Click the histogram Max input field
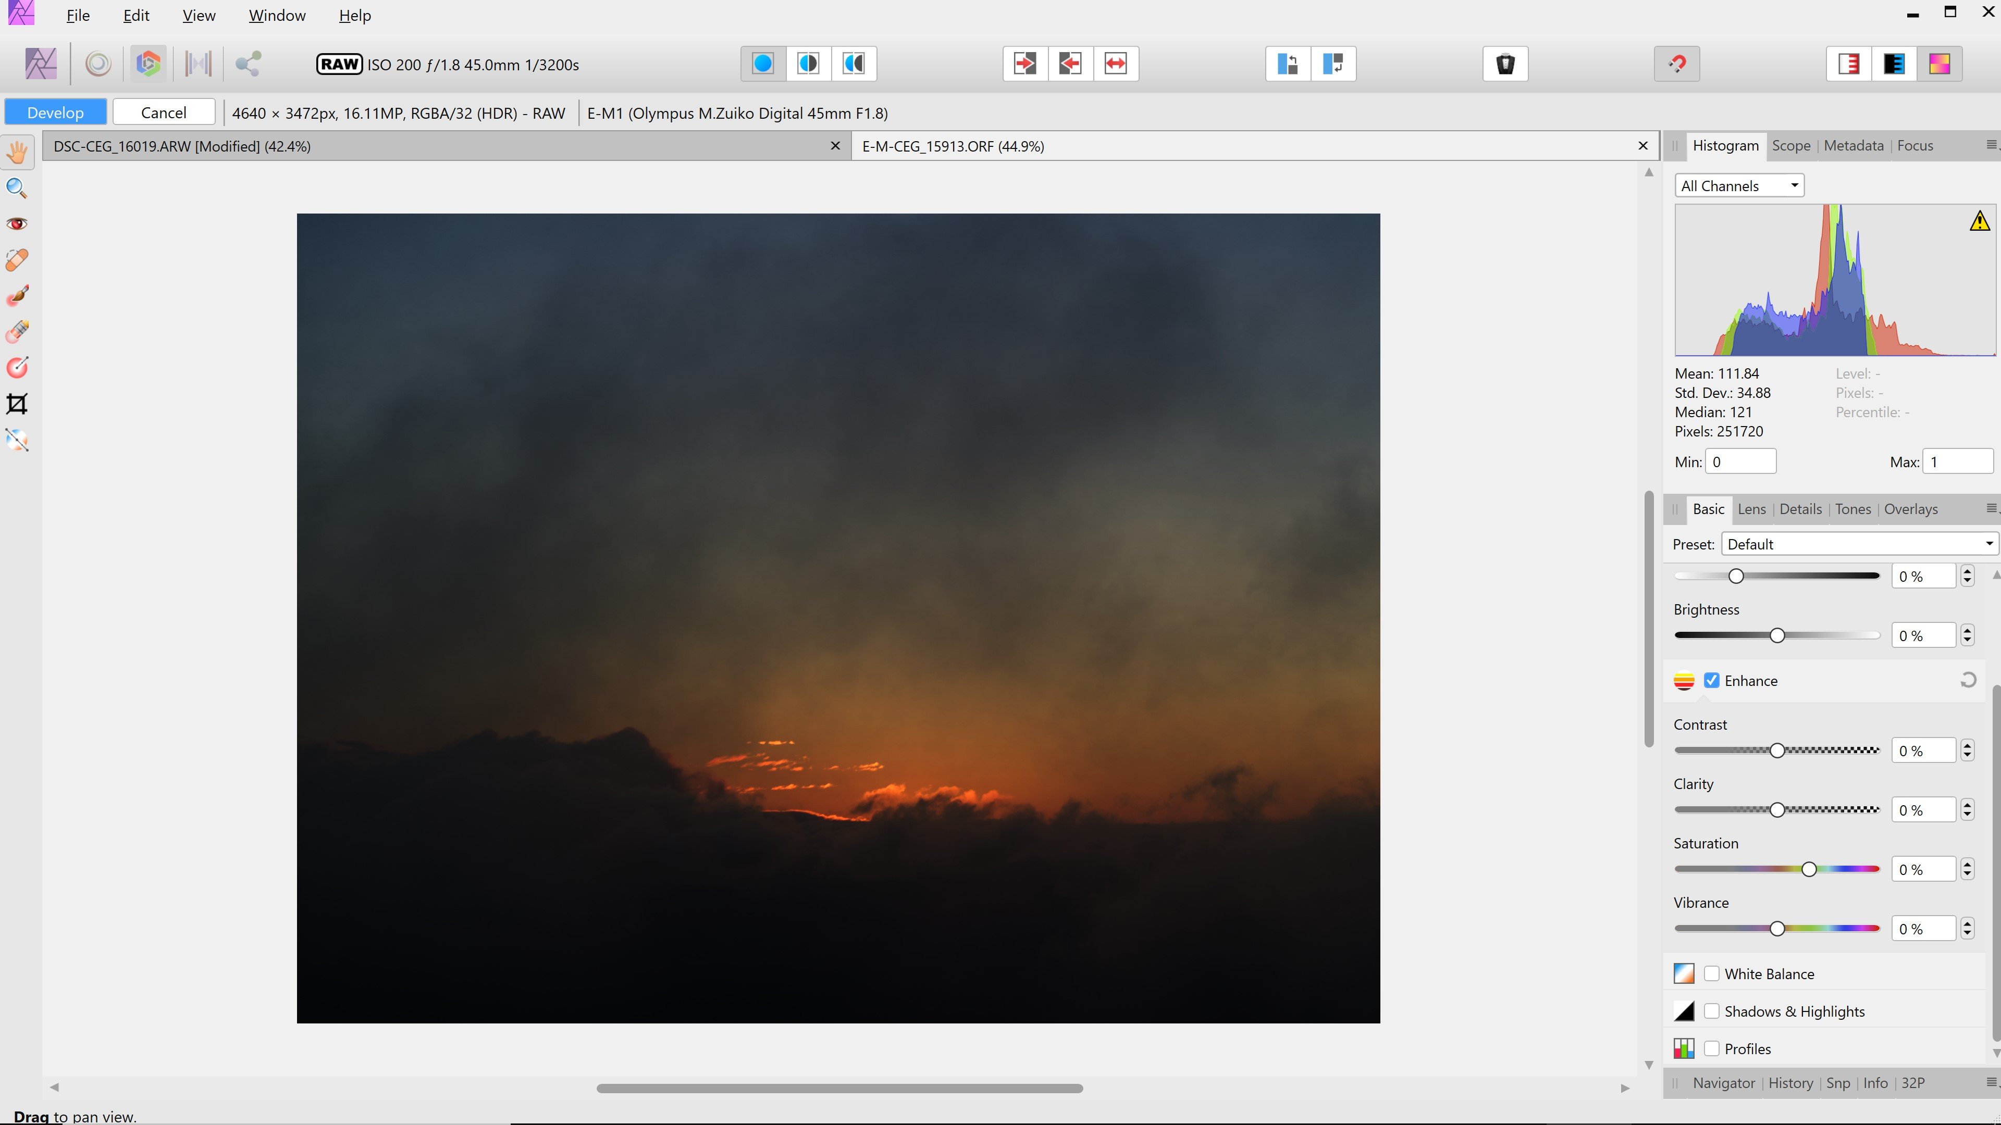Screen dimensions: 2001x1125 (1958, 461)
